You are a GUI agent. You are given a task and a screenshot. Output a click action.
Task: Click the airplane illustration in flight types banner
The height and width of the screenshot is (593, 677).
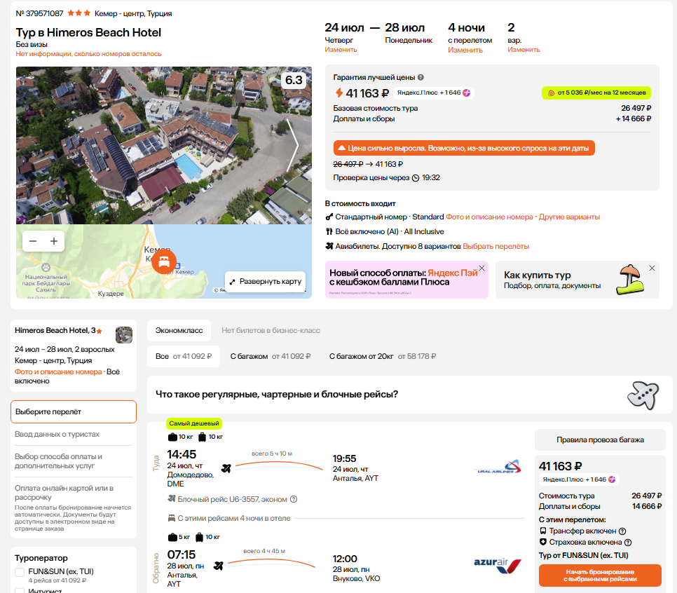coord(643,395)
